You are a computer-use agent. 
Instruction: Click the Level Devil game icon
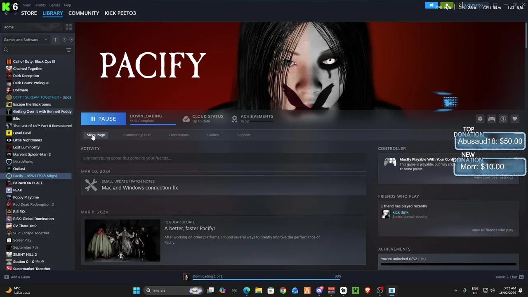click(x=9, y=133)
